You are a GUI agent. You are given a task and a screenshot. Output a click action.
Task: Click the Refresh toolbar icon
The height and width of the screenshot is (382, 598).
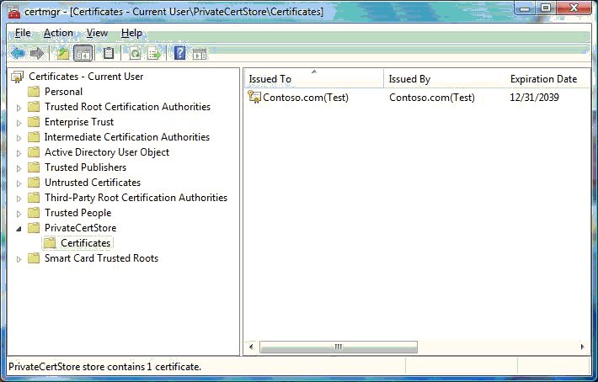coord(135,54)
